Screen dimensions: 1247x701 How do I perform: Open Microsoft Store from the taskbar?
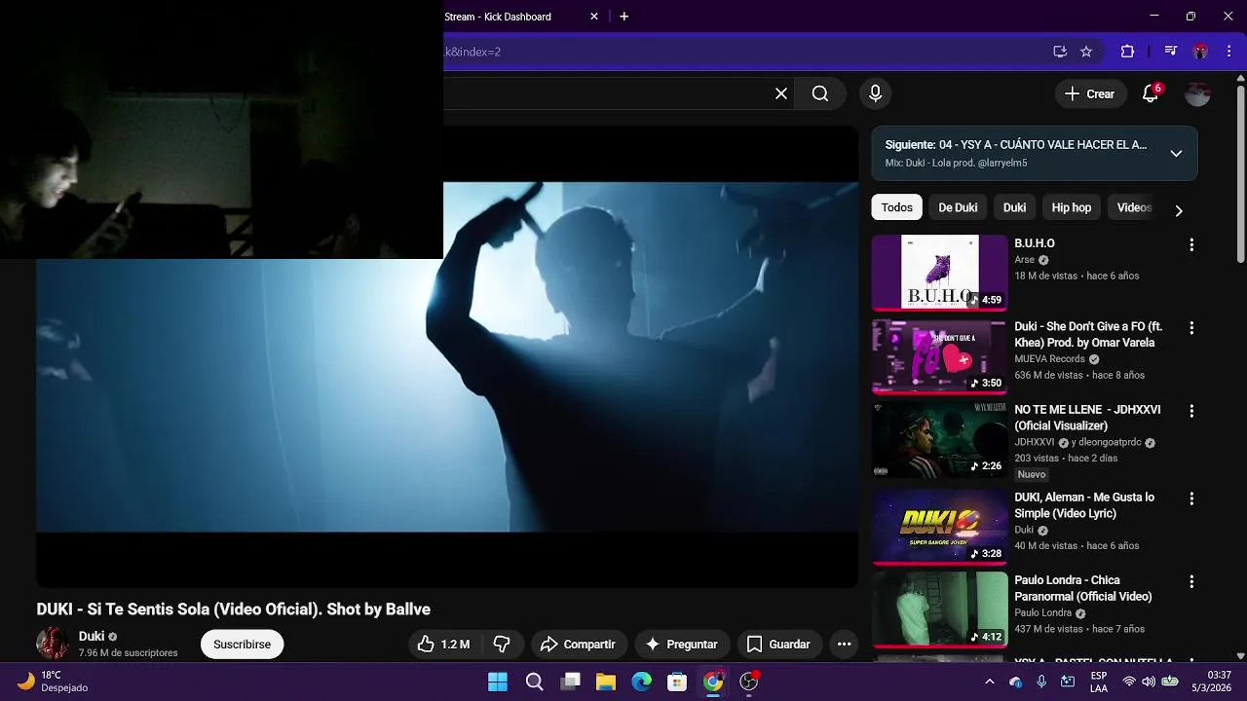coord(677,682)
